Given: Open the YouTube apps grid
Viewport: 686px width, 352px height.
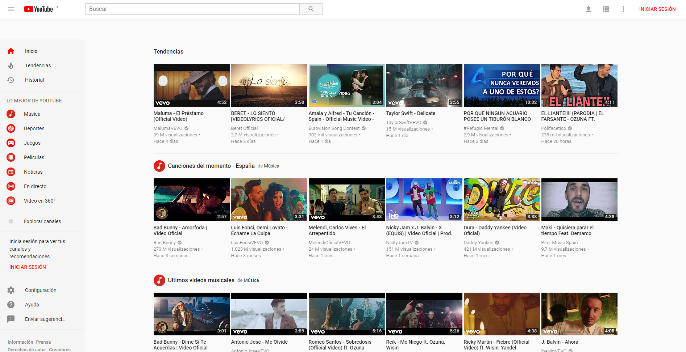Looking at the screenshot, I should point(606,9).
